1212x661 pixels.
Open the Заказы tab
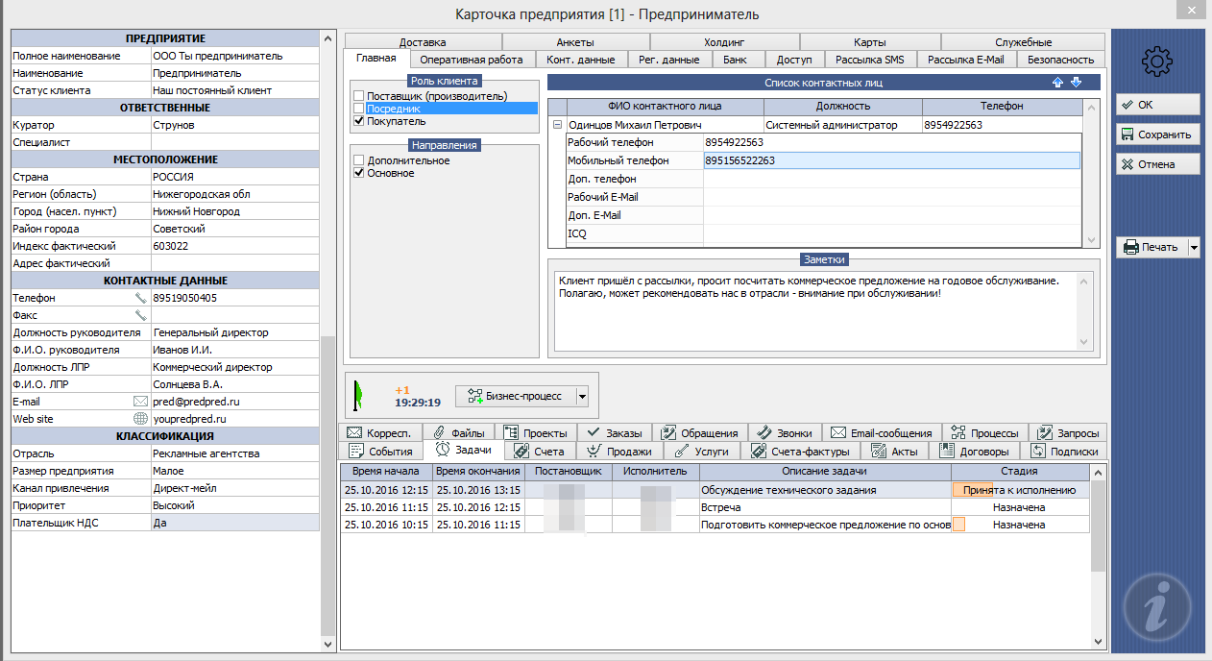click(x=615, y=433)
